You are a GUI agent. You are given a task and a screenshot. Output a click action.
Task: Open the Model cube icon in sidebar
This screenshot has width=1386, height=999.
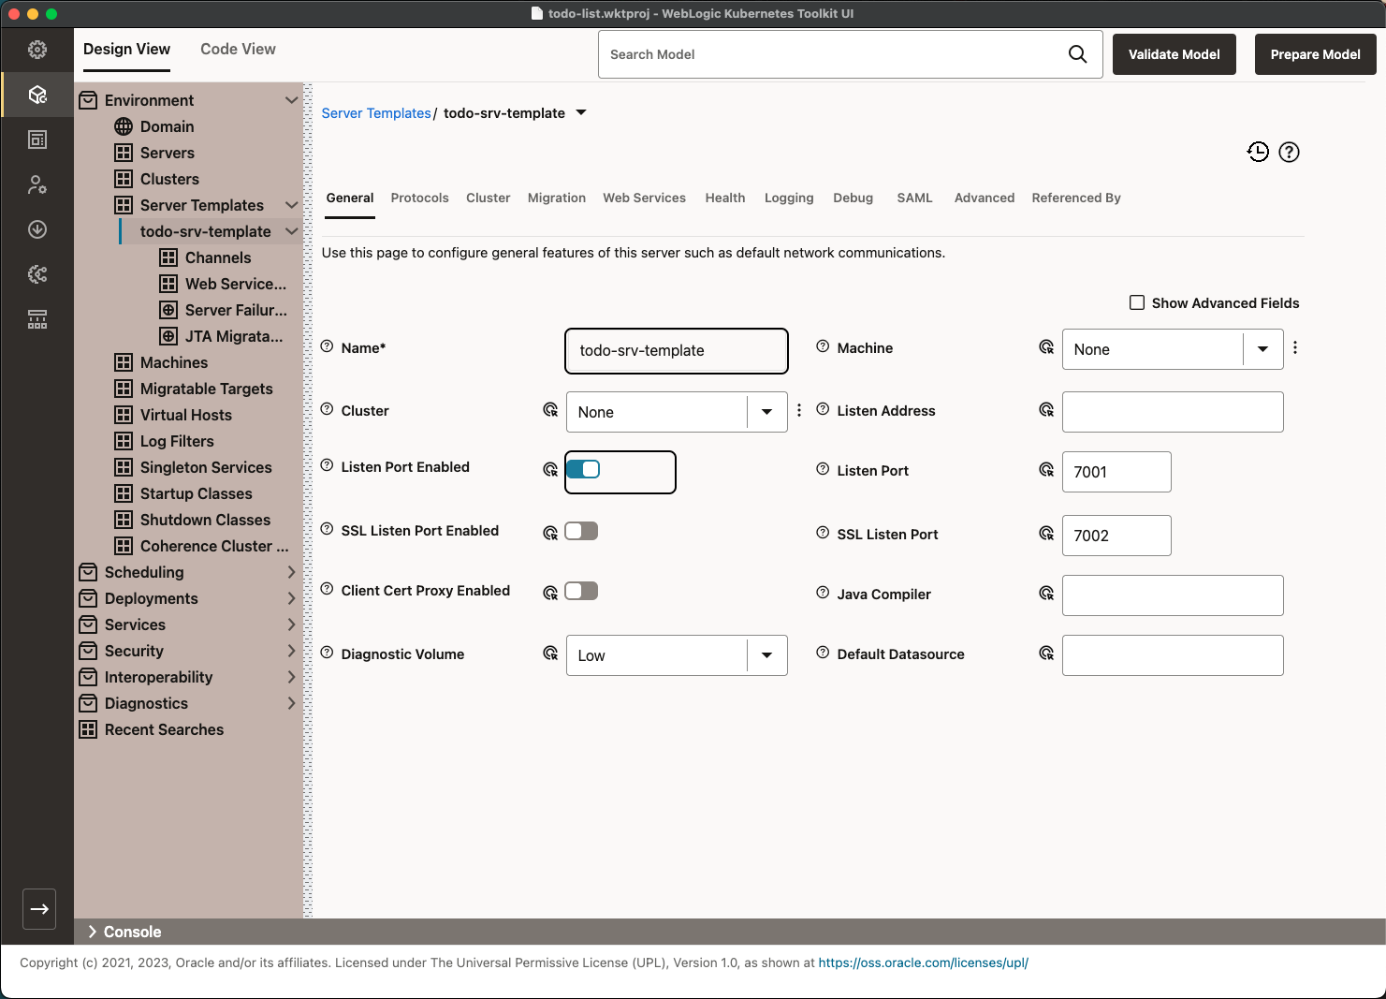[37, 95]
